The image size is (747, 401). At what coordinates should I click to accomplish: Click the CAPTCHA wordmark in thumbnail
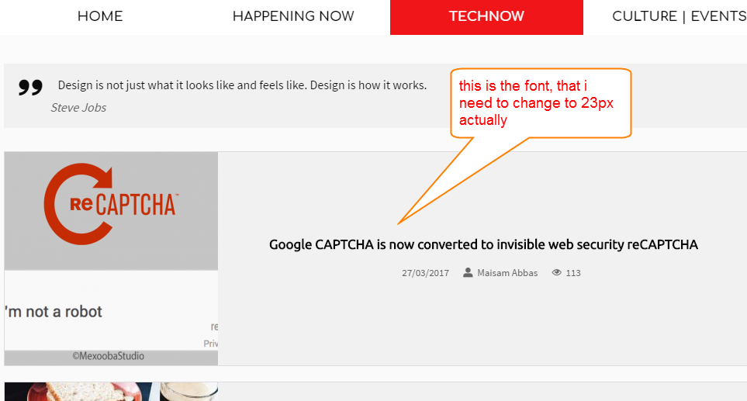pyautogui.click(x=137, y=206)
